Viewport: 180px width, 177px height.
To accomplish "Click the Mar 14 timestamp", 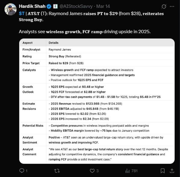I will pos(103,6).
